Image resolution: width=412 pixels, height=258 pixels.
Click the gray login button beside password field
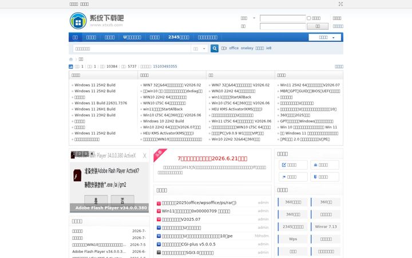318,26
